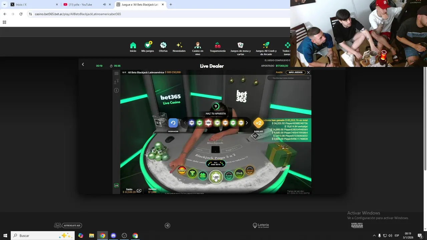Open Discord from the taskbar
The width and height of the screenshot is (427, 240).
[x=113, y=236]
